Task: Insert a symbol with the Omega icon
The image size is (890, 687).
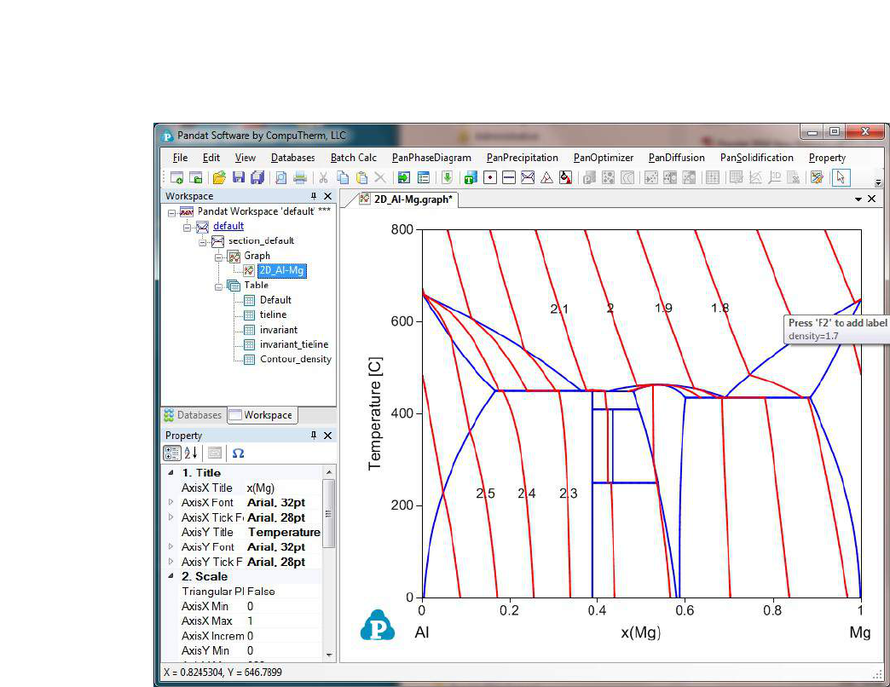Action: 239,453
